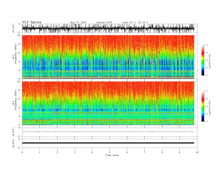Click the "-7" tick on ch.2 colorbar
222x171 pixels.
click(x=207, y=122)
